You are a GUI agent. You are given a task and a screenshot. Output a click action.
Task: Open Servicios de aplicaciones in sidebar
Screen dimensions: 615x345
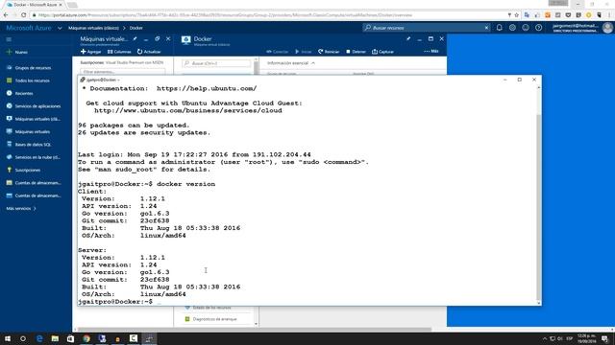pyautogui.click(x=34, y=106)
